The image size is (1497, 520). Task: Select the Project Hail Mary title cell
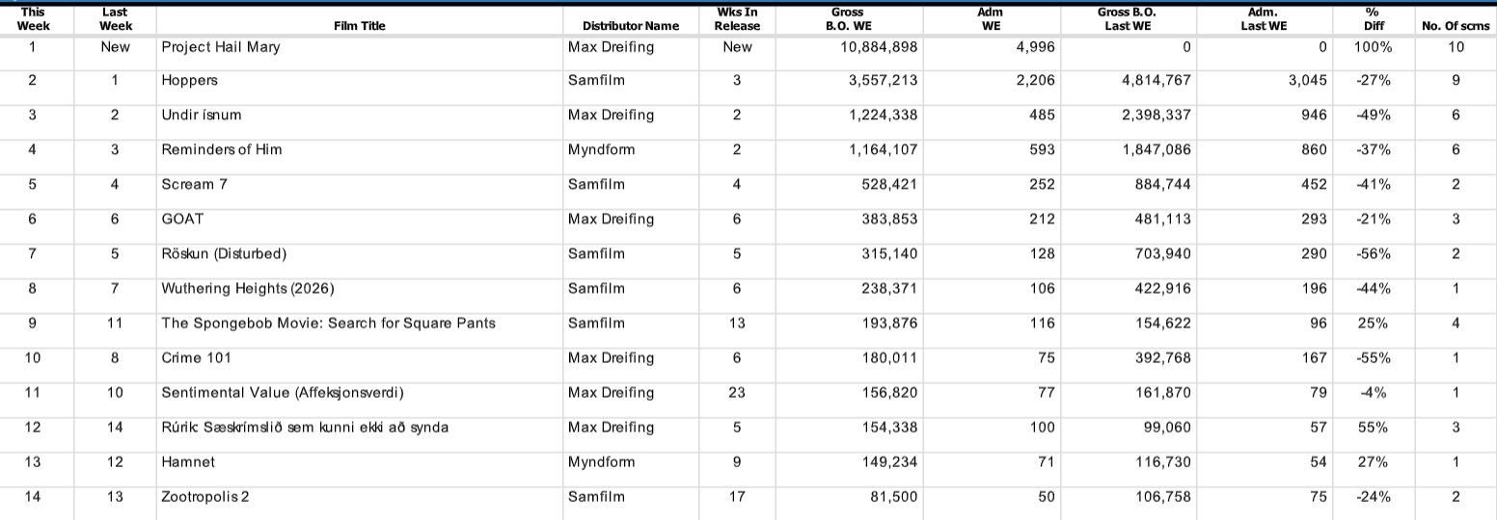221,46
